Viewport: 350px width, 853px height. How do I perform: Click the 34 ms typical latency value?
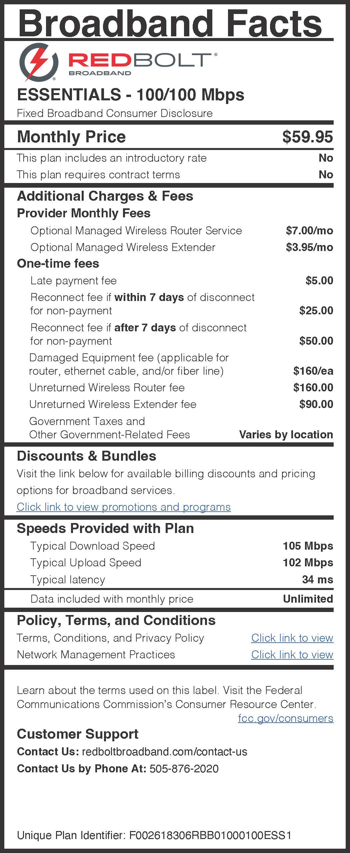click(318, 579)
